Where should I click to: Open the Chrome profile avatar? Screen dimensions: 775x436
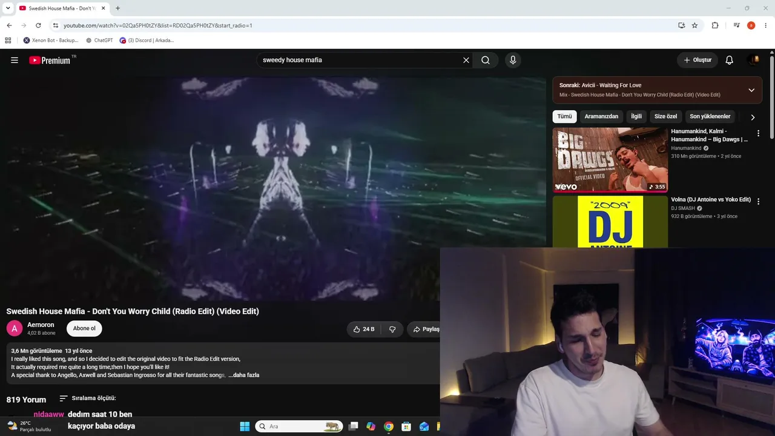tap(751, 25)
